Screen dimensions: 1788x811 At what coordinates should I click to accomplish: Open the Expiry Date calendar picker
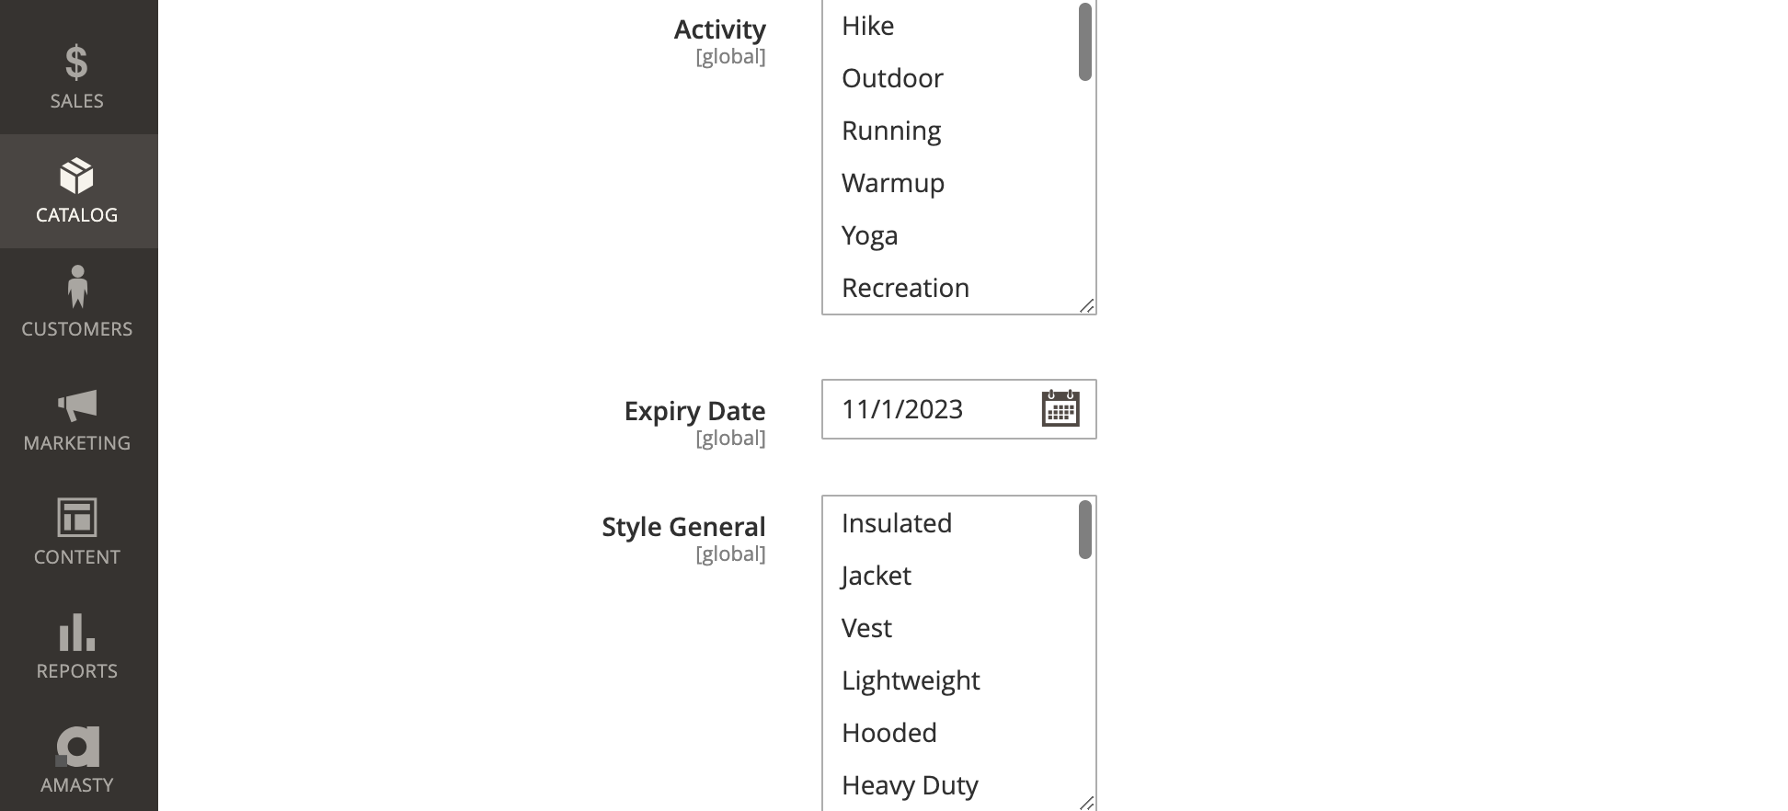point(1060,409)
